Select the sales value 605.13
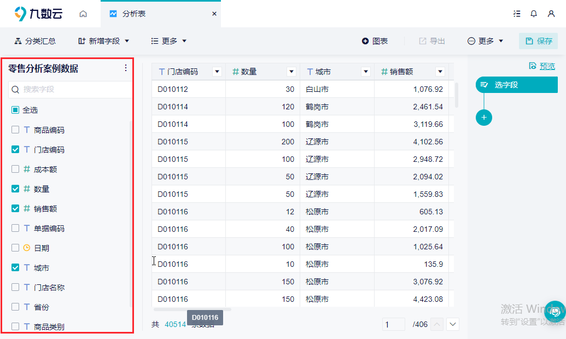 (411, 212)
